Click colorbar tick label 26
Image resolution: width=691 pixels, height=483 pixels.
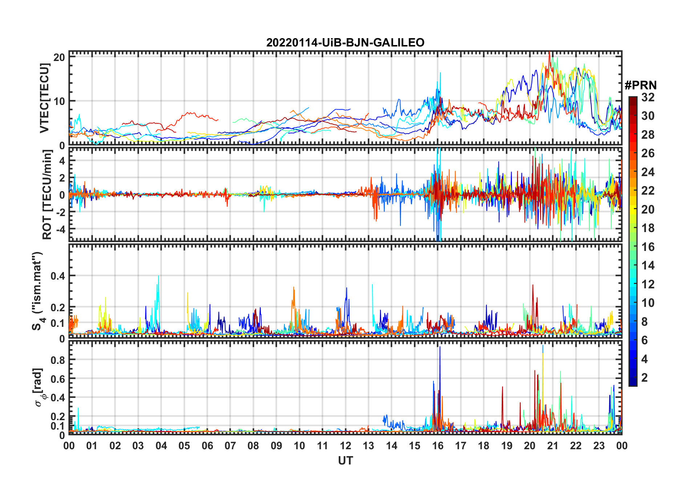click(x=648, y=153)
